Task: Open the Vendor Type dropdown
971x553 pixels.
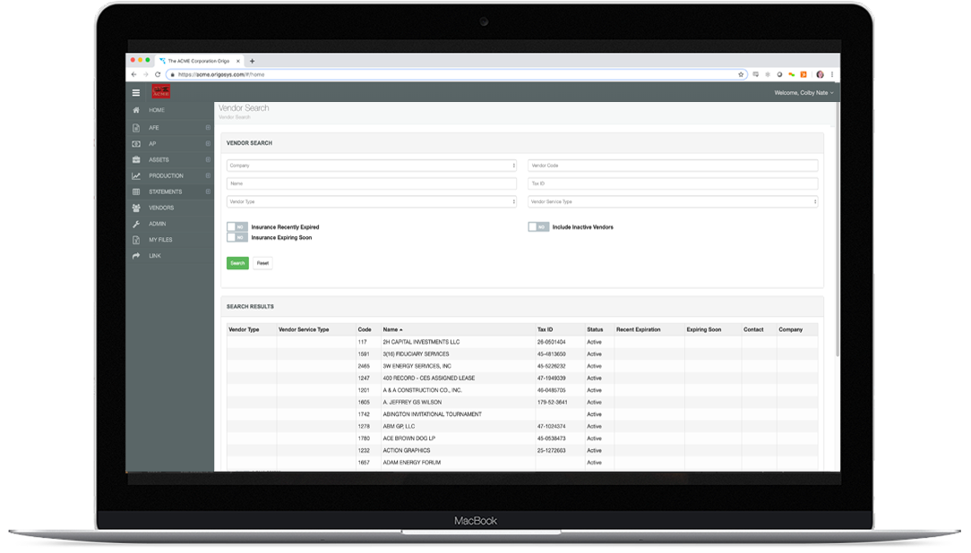Action: click(x=372, y=201)
